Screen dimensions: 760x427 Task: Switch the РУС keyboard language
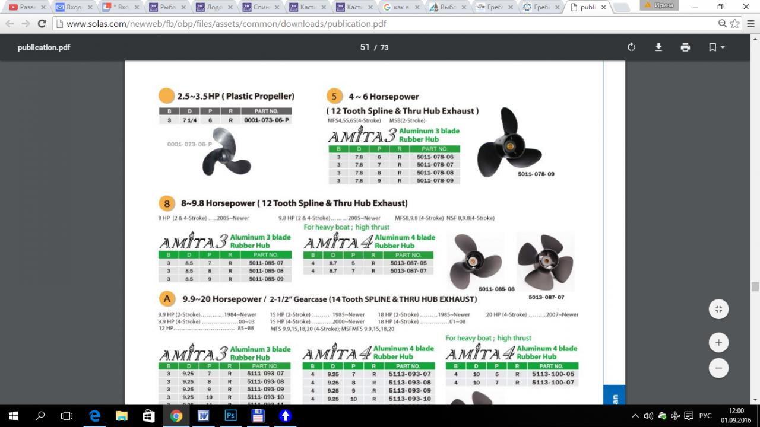[x=705, y=416]
